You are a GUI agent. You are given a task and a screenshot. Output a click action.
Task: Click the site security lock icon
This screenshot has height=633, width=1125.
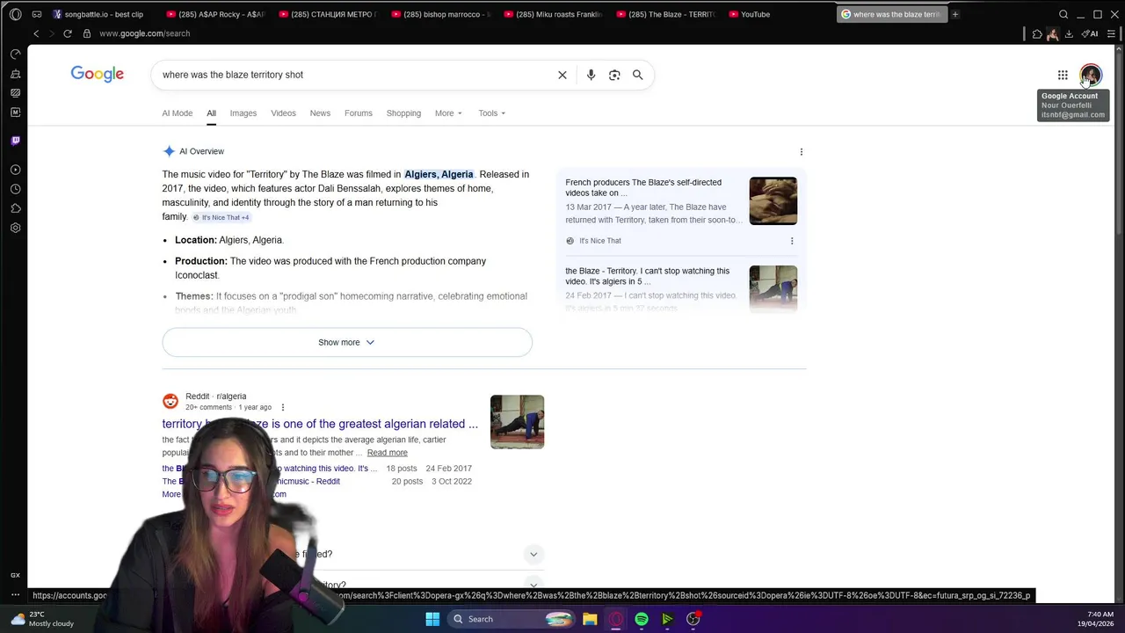click(x=87, y=33)
